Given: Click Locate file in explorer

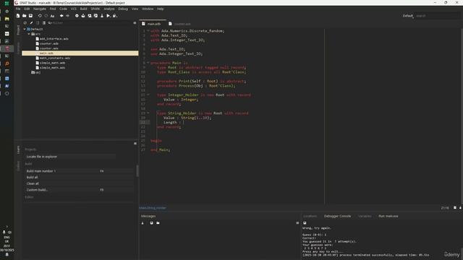Looking at the screenshot, I should [x=42, y=157].
